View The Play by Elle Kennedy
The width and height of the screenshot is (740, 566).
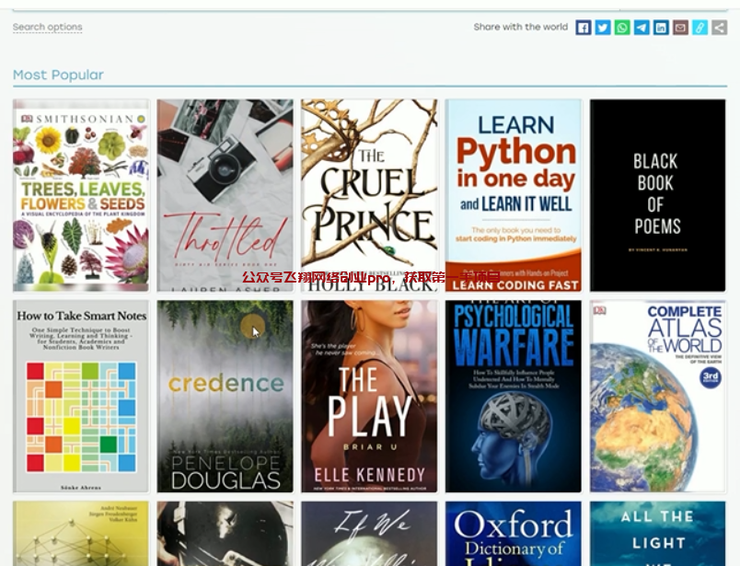point(369,396)
